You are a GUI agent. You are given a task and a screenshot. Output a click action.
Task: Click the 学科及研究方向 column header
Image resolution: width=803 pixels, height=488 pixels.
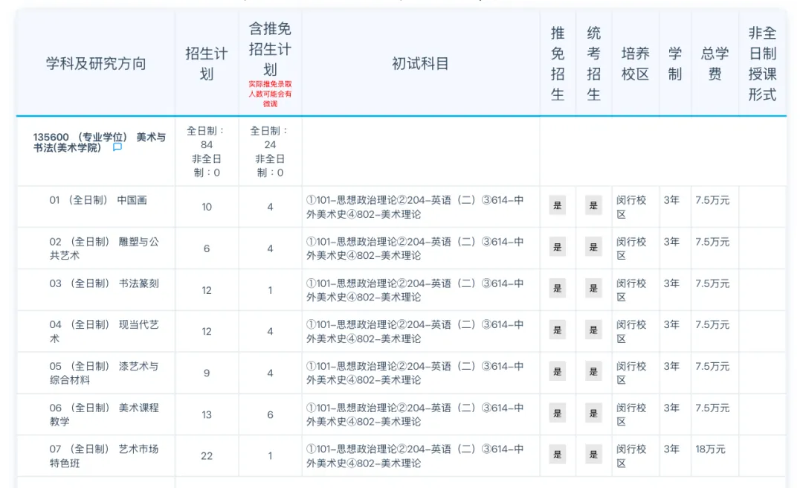coord(96,63)
